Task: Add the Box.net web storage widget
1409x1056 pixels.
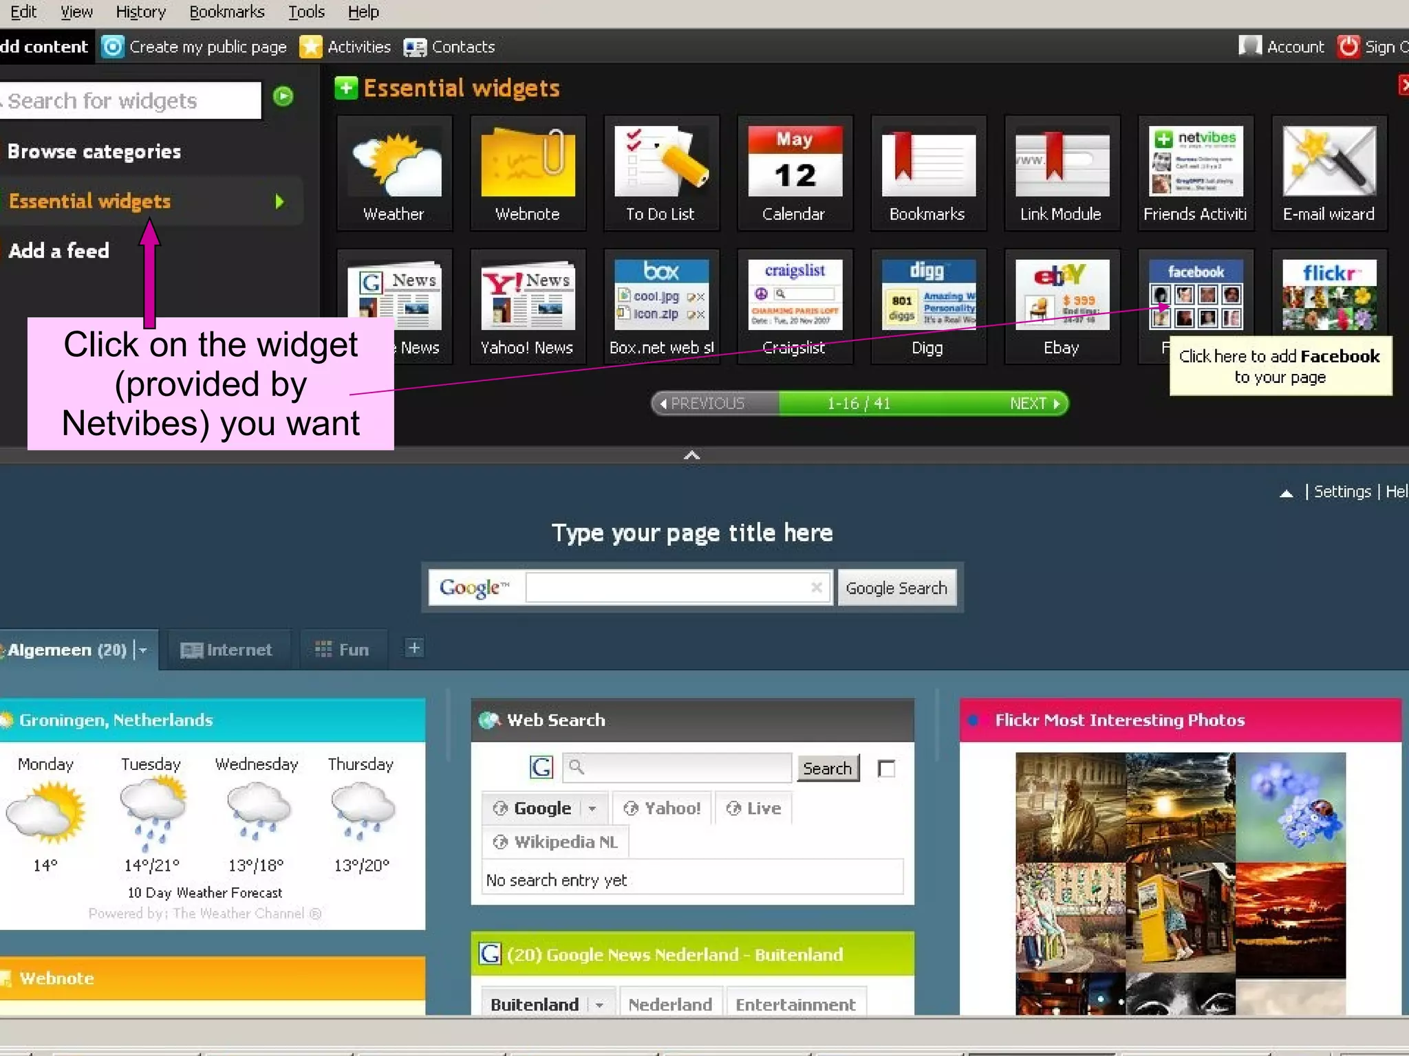Action: [x=661, y=307]
